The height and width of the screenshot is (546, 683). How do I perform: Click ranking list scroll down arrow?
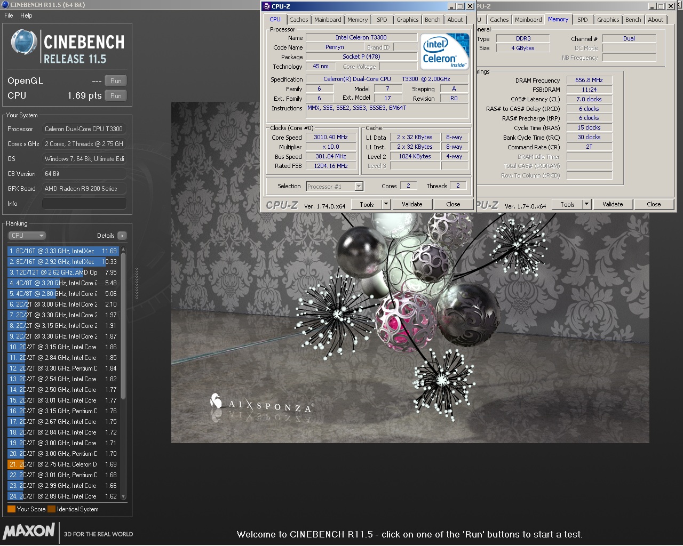pos(123,496)
